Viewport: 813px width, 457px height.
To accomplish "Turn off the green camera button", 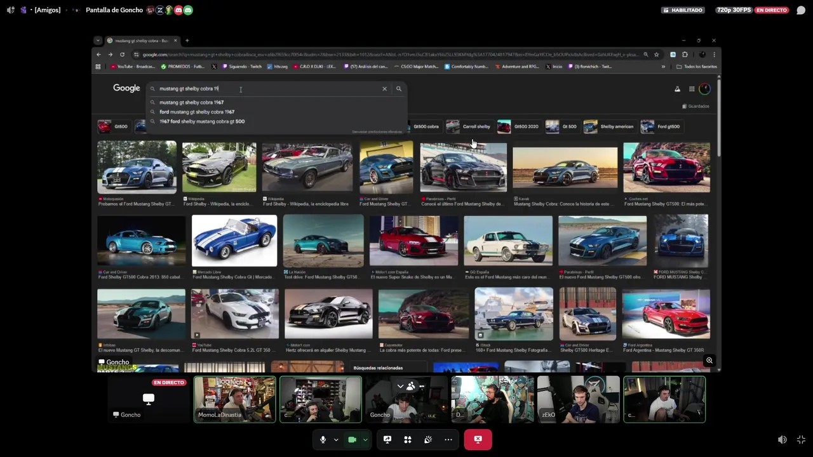I will [352, 439].
